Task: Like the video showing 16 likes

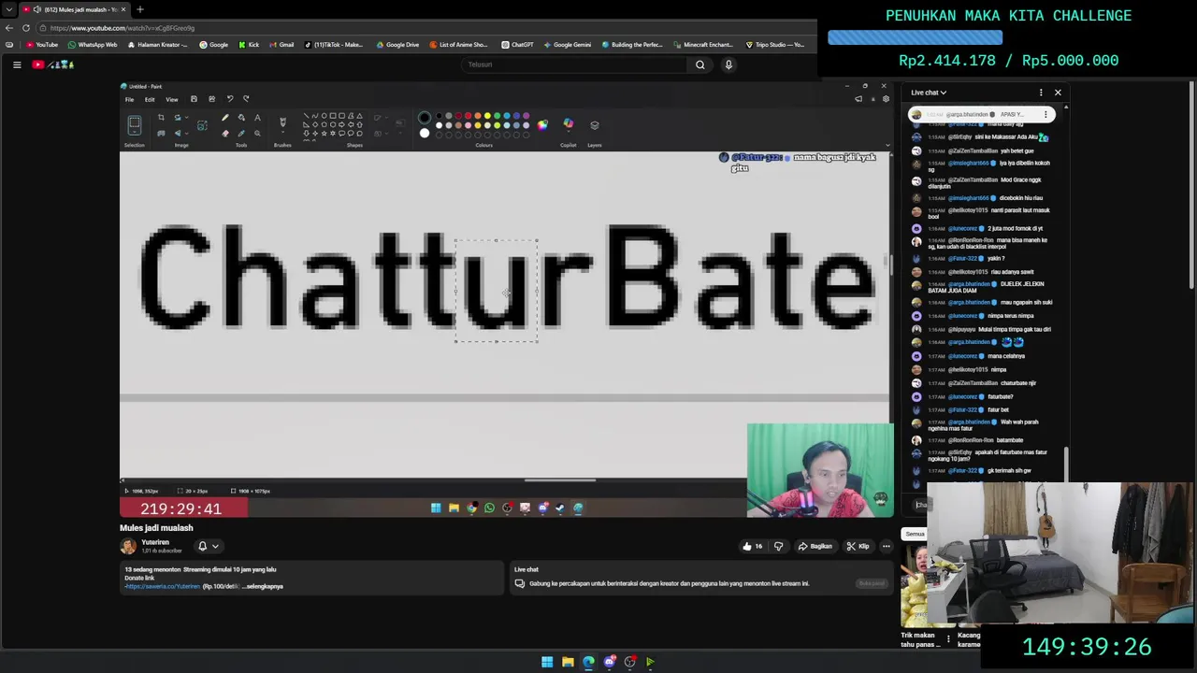Action: [753, 546]
